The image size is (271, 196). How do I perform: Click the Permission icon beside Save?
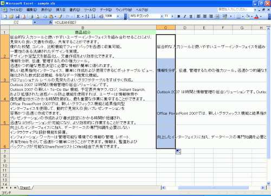pos(23,17)
